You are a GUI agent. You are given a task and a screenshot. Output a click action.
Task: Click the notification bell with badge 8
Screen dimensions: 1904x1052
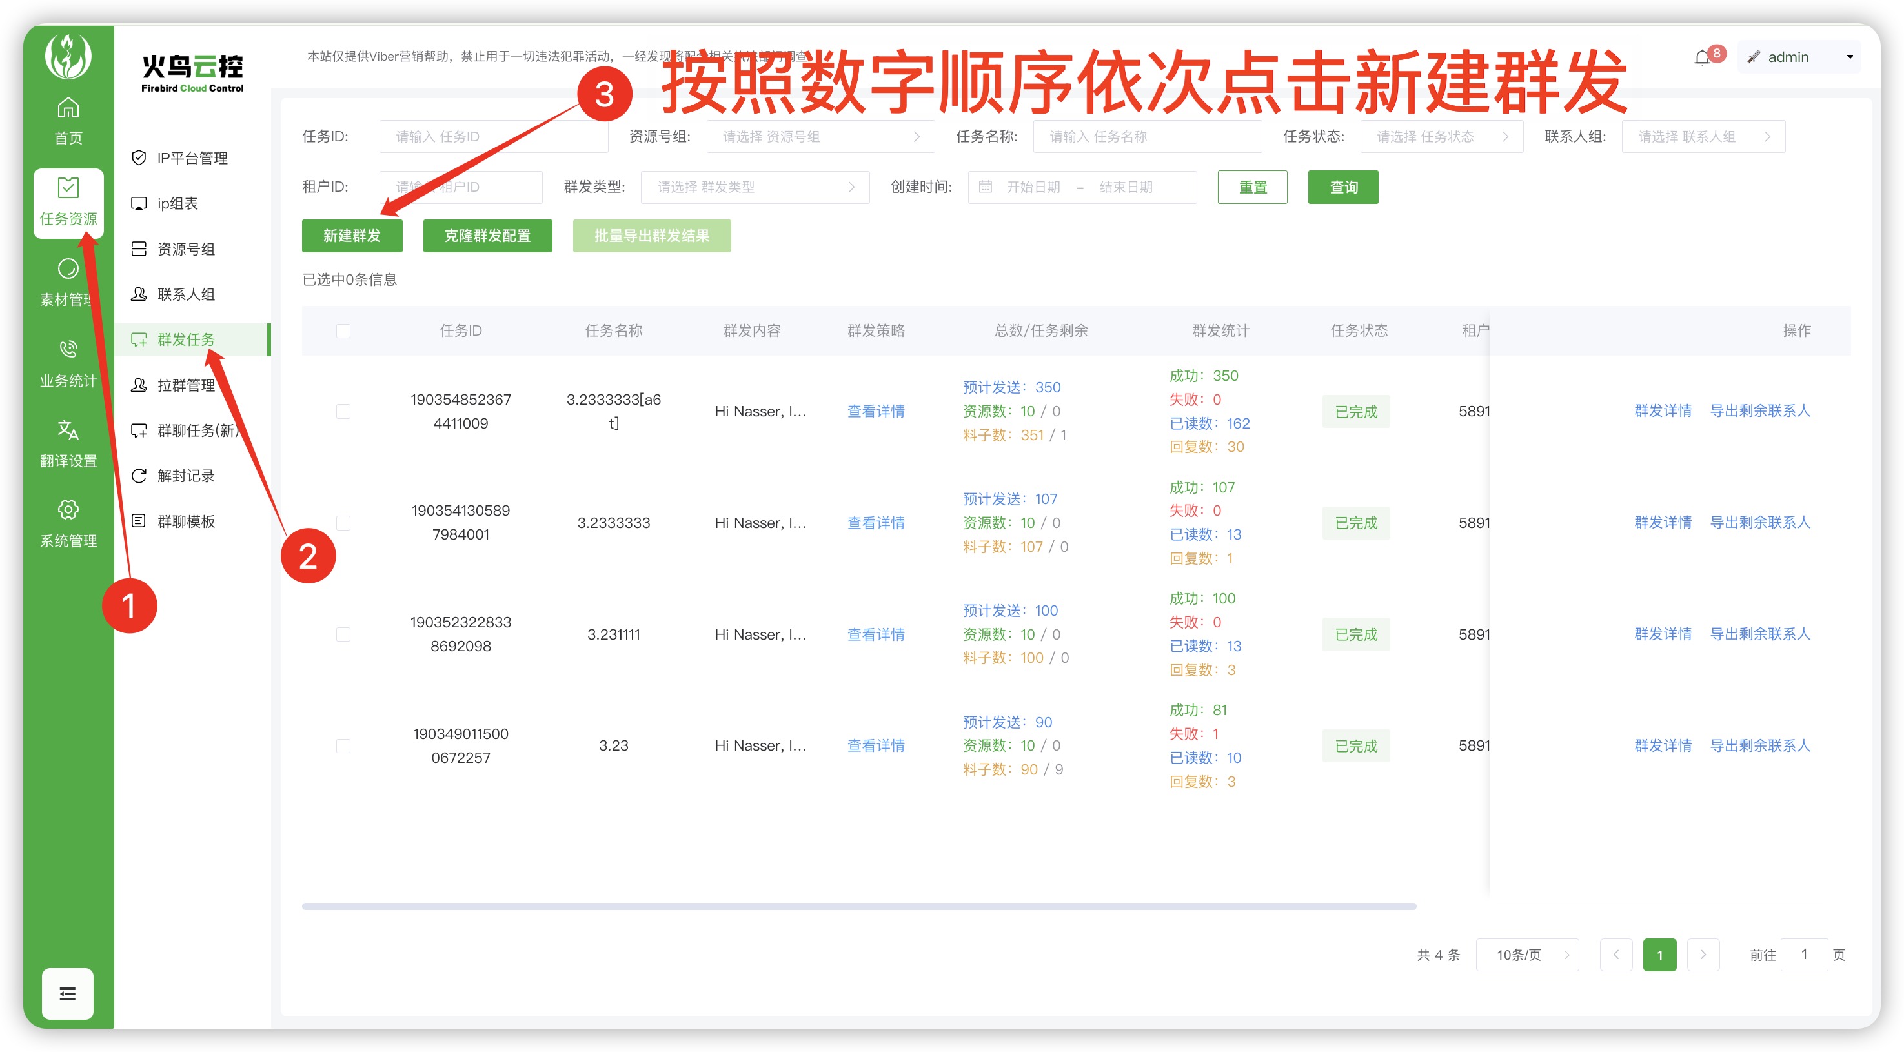[x=1702, y=57]
